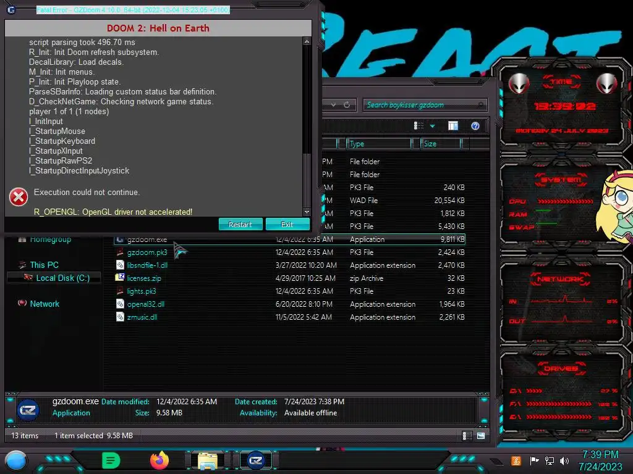Click the GZDoom icon in dialog title bar
Viewport: 633px width, 474px height.
click(x=11, y=10)
